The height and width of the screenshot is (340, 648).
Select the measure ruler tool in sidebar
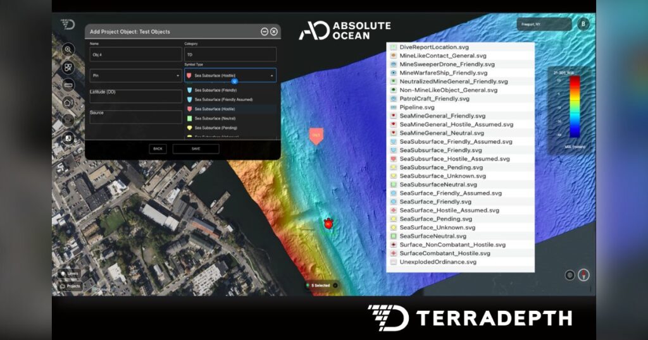pyautogui.click(x=68, y=85)
